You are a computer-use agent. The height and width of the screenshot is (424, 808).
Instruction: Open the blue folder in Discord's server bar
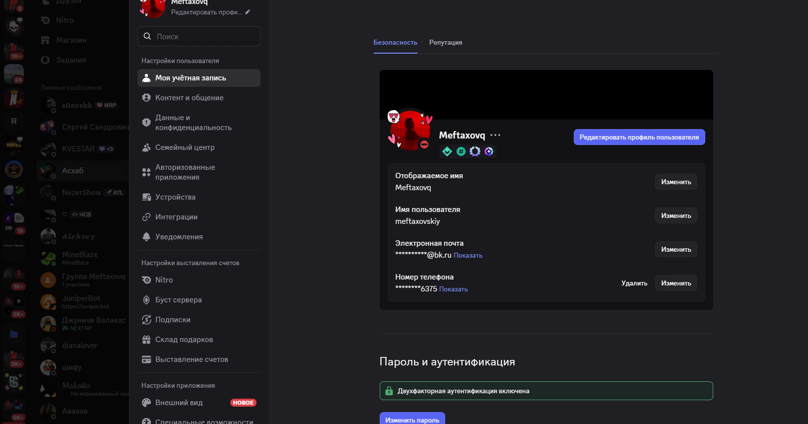click(14, 334)
